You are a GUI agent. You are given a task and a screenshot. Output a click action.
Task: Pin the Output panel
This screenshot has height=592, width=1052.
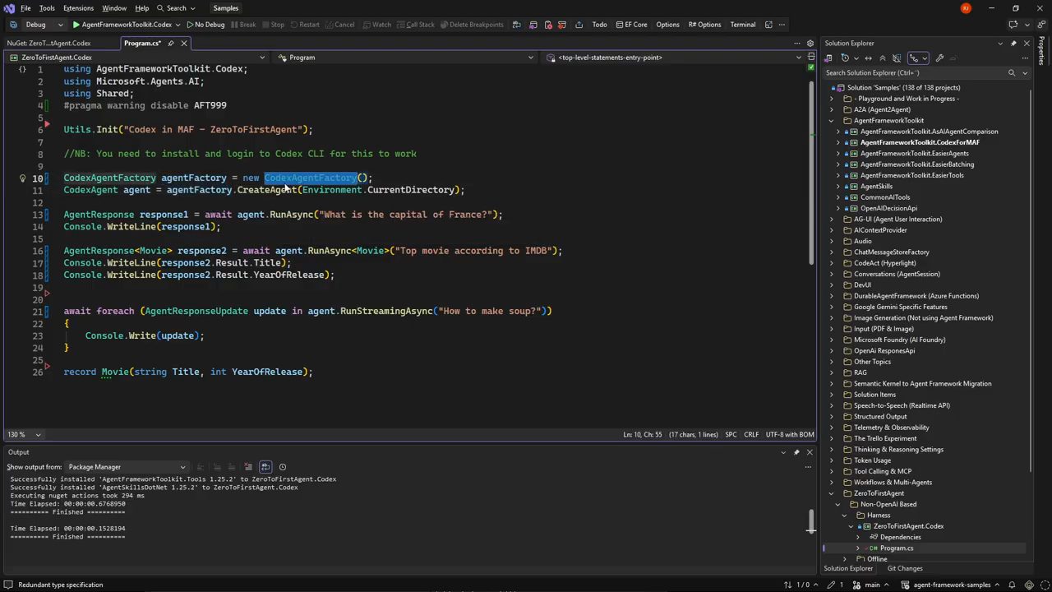point(796,452)
